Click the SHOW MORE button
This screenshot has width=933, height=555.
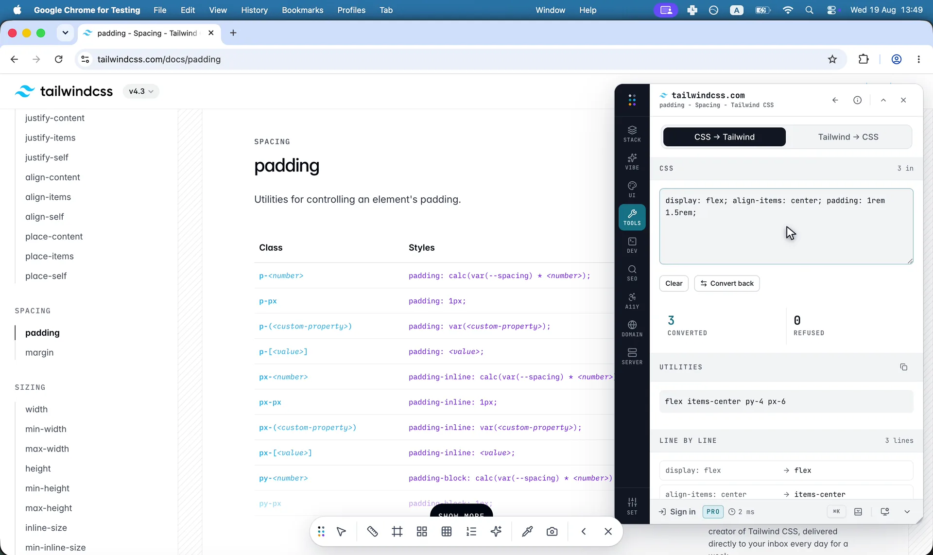461,515
